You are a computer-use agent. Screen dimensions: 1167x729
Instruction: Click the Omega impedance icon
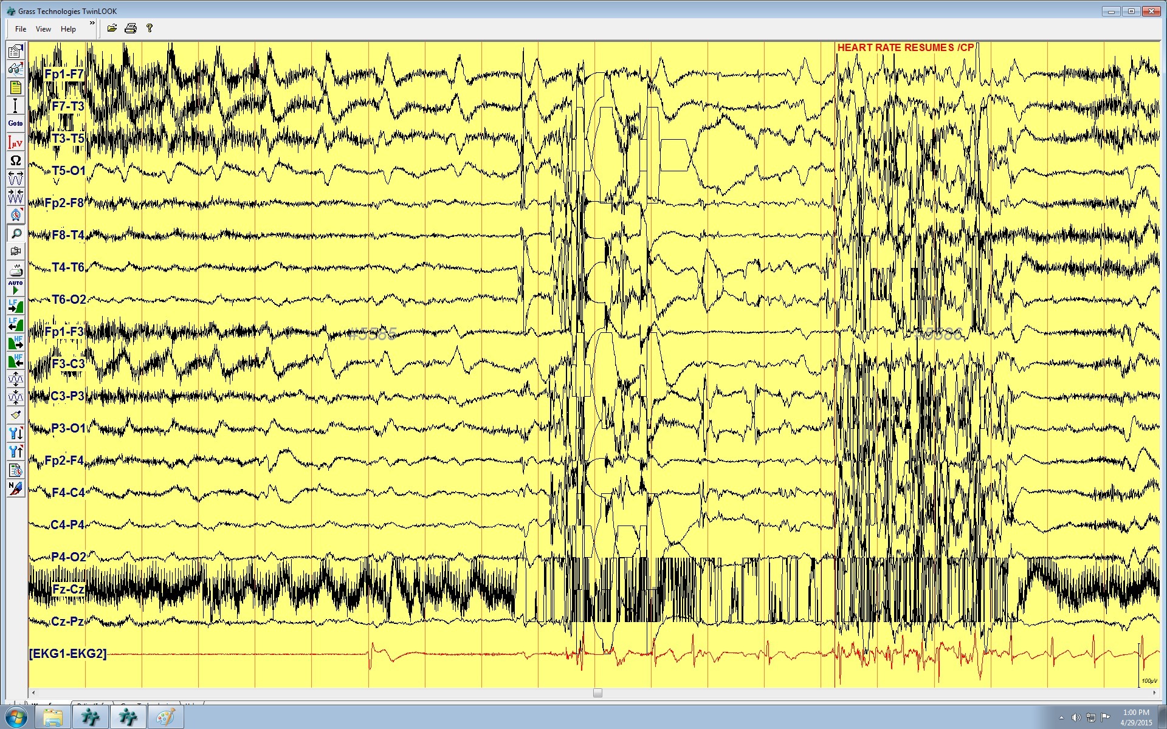click(x=15, y=160)
